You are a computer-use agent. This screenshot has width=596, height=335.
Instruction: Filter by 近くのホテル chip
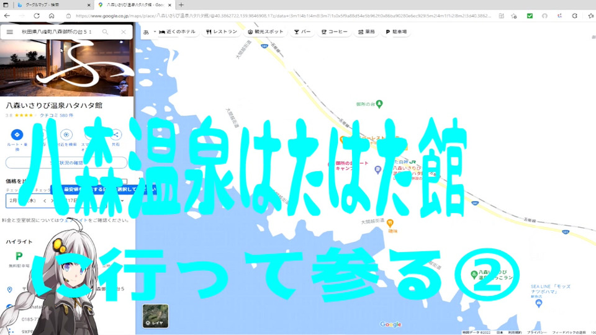(177, 32)
